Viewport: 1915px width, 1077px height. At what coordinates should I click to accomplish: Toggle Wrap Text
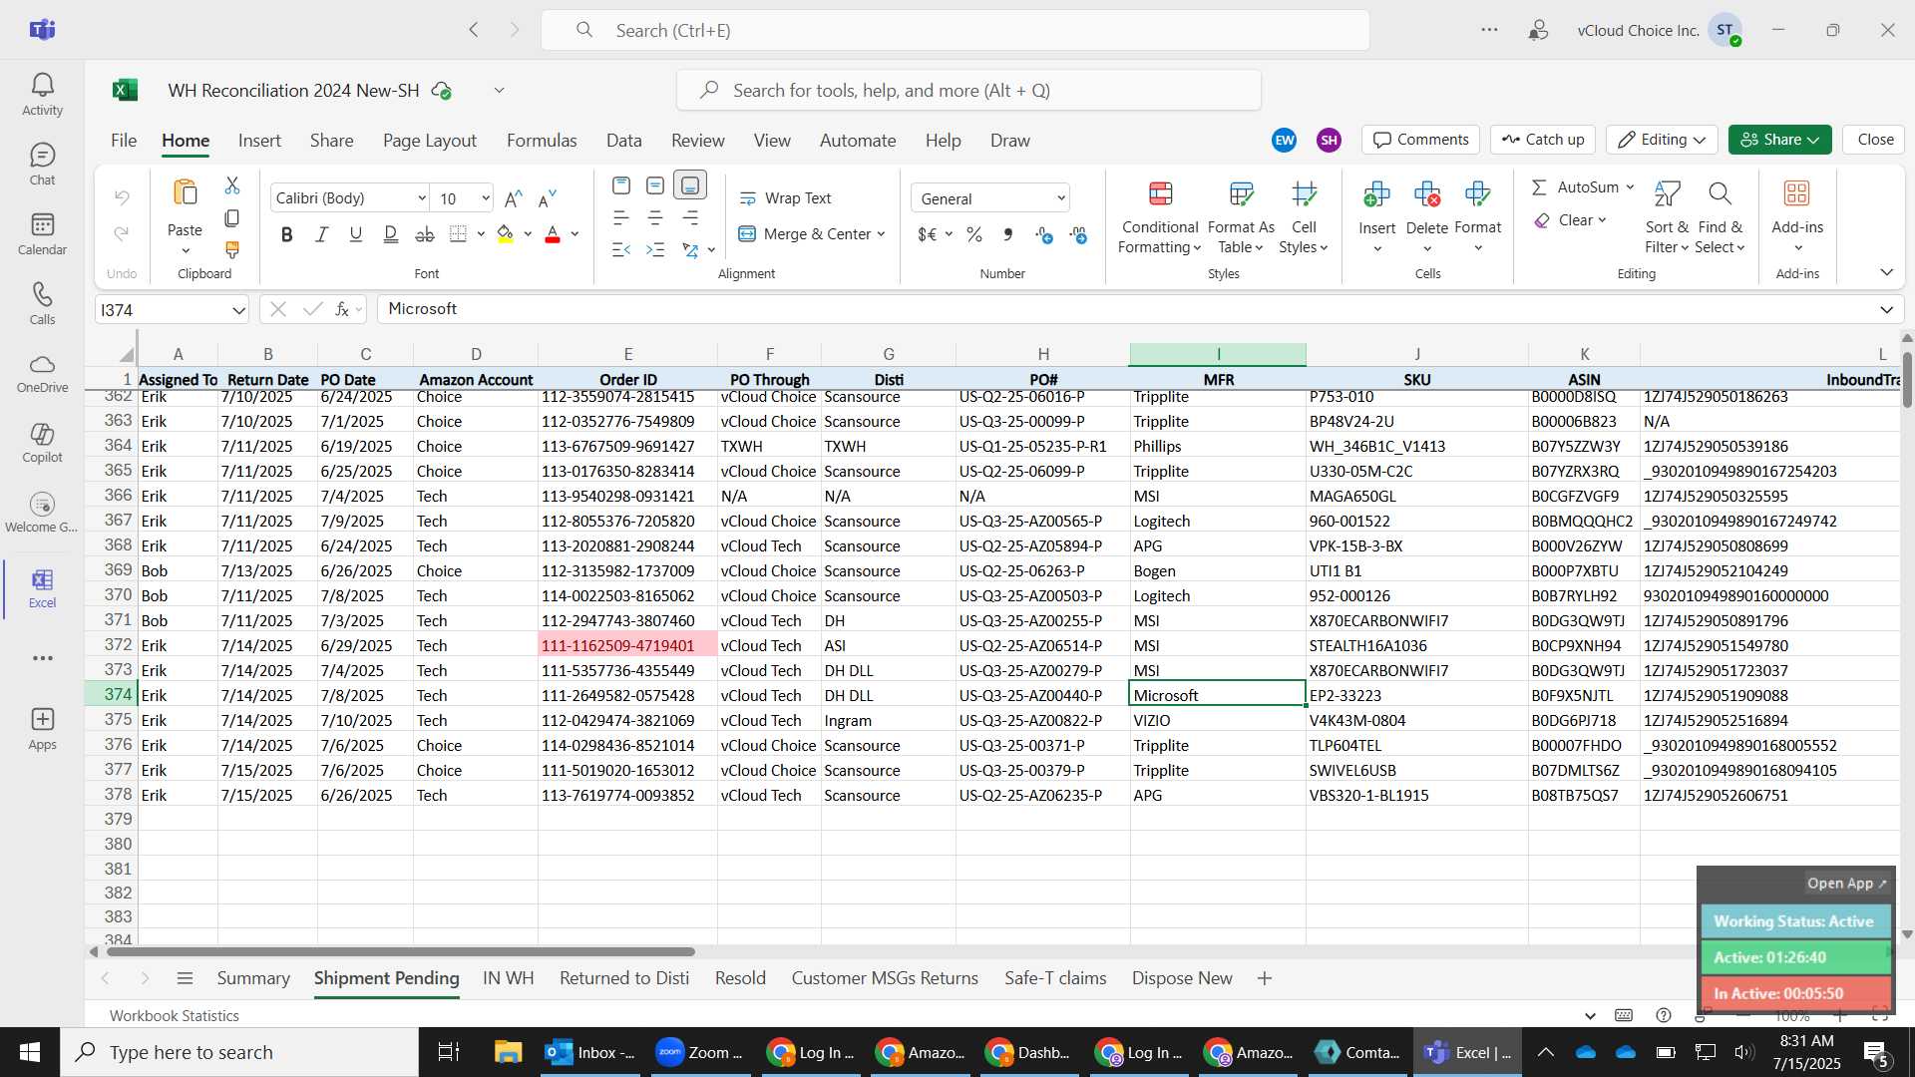click(x=785, y=198)
